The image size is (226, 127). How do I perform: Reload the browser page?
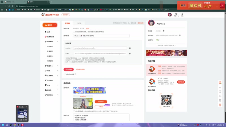9,6
